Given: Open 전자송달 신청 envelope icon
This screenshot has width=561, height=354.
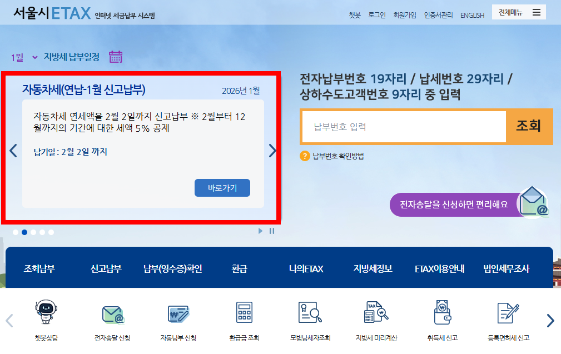Looking at the screenshot, I should pos(112,314).
